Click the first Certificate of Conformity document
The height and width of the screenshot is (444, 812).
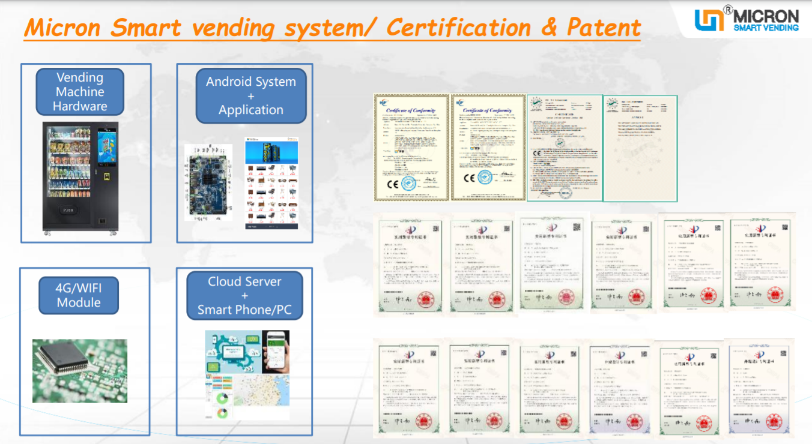tap(411, 147)
